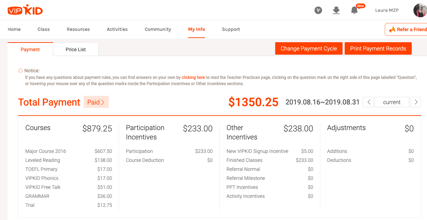Go to next payment period arrow
The width and height of the screenshot is (427, 220).
tap(416, 102)
